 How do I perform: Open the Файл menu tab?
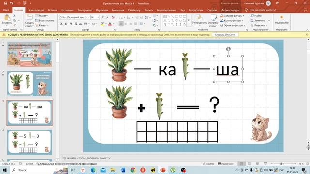click(x=6, y=10)
